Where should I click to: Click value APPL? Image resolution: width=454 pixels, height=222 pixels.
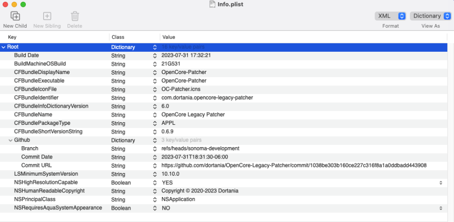(168, 123)
